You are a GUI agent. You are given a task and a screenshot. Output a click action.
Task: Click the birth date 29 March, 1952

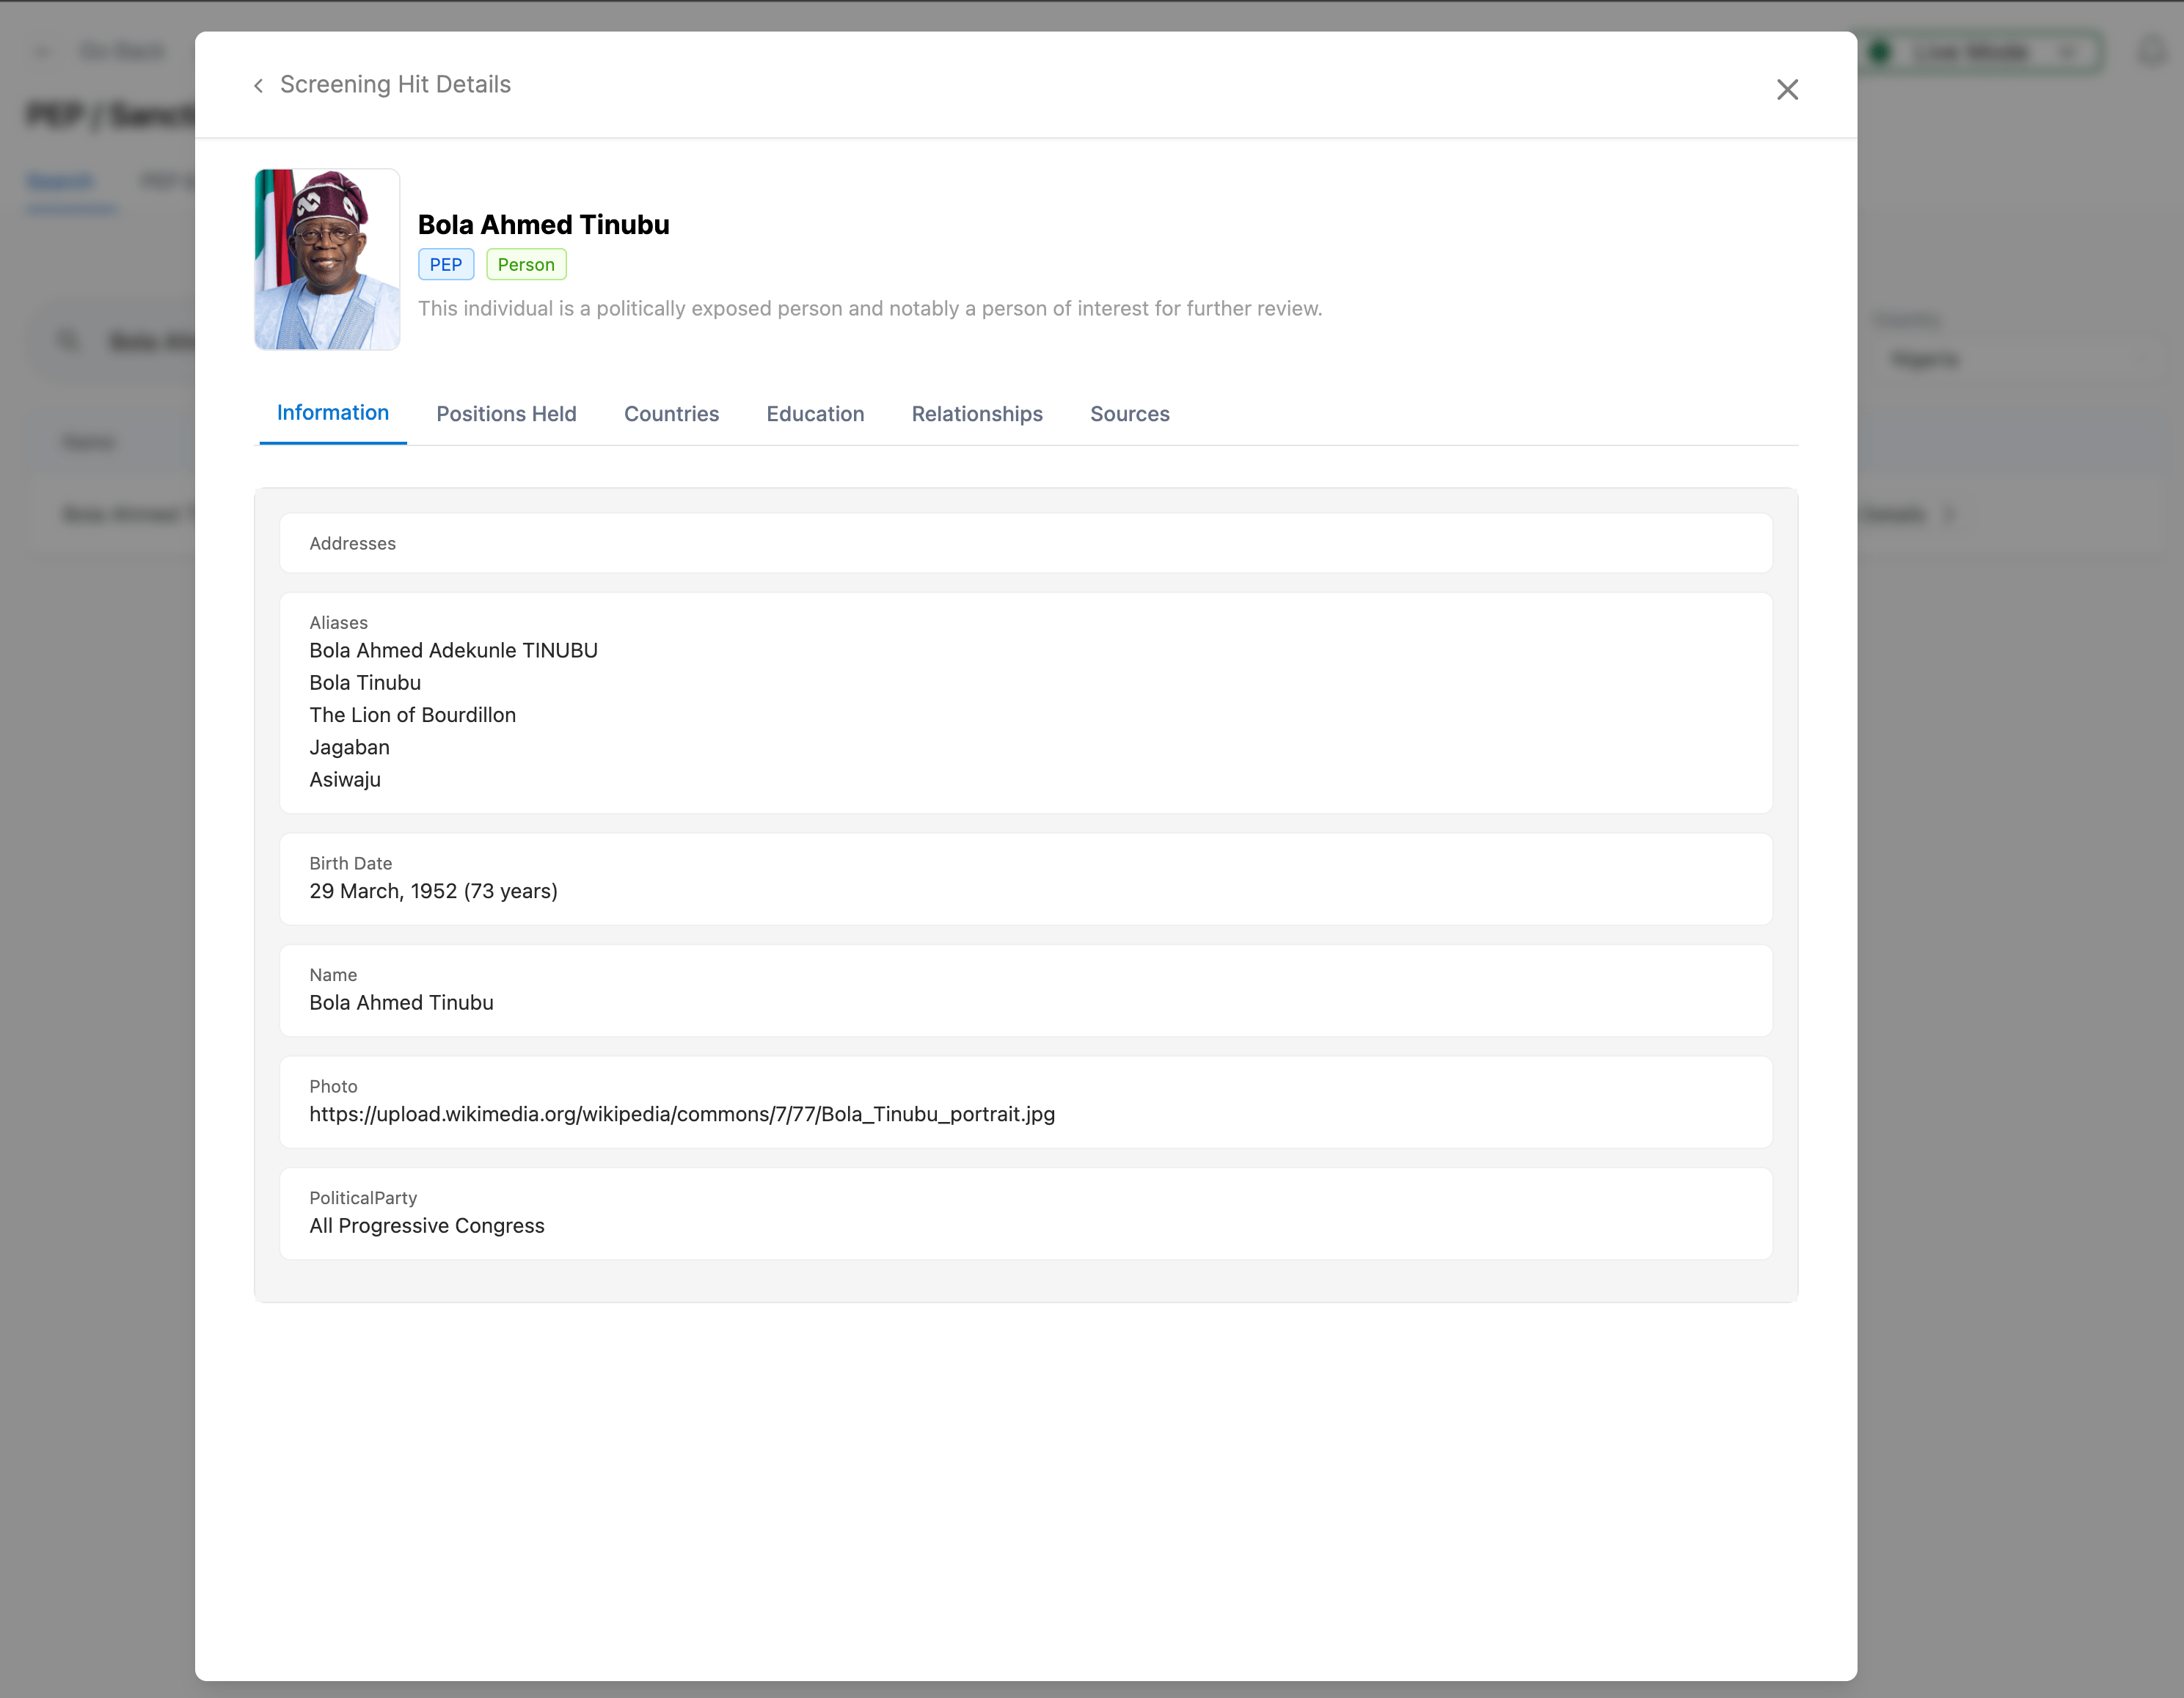432,891
